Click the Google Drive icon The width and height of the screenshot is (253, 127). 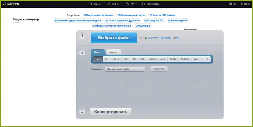click(x=146, y=38)
